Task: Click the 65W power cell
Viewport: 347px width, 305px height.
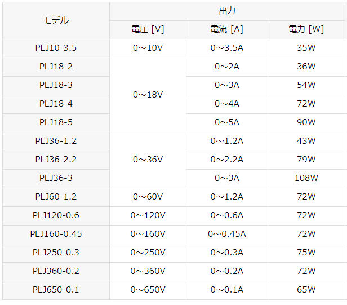Action: 306,290
